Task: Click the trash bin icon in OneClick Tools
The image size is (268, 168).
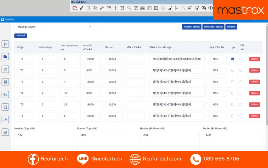Action: pos(122,8)
